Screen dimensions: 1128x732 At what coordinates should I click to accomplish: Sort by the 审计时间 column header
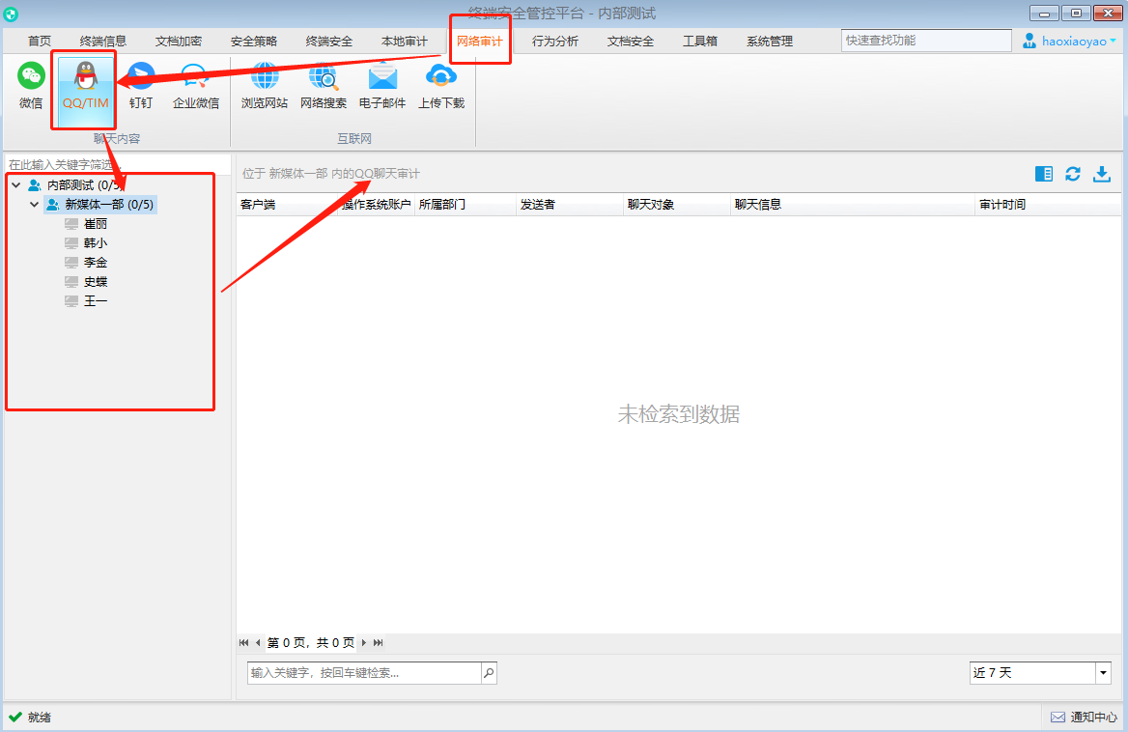pos(1048,205)
